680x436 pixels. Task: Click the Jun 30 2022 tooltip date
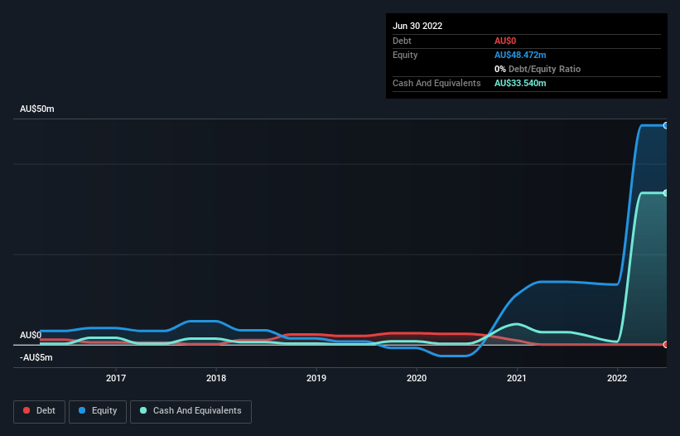coord(417,26)
